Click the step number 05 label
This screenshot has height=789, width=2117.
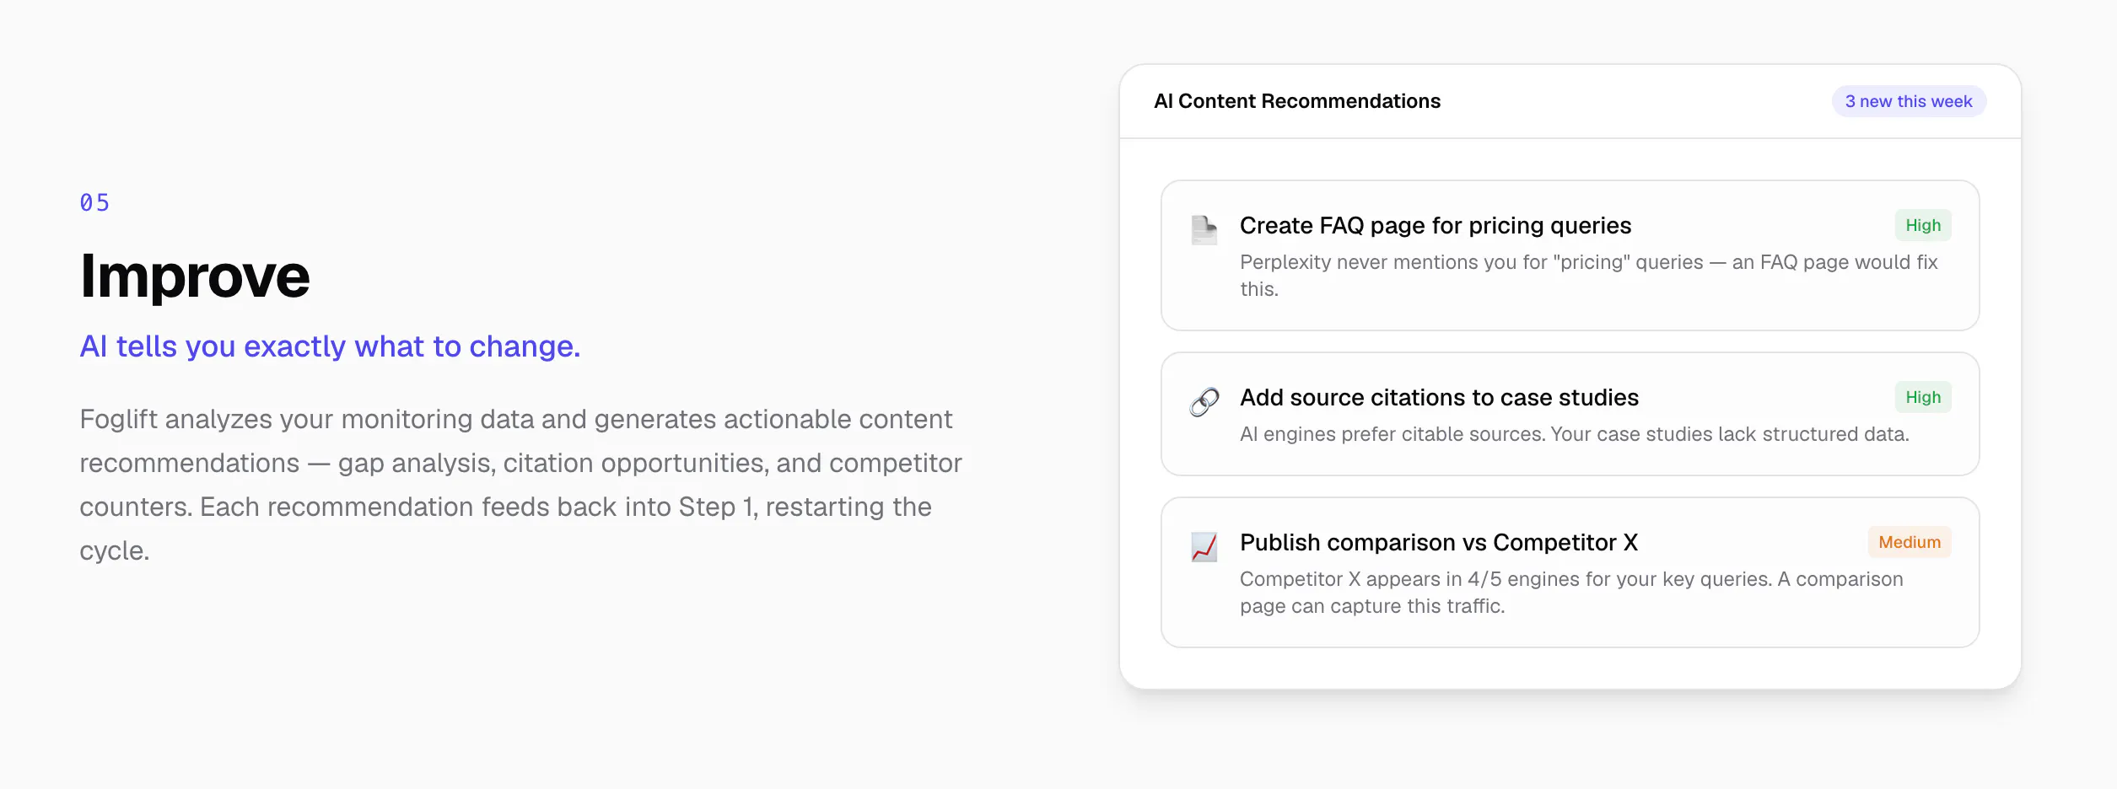tap(94, 202)
